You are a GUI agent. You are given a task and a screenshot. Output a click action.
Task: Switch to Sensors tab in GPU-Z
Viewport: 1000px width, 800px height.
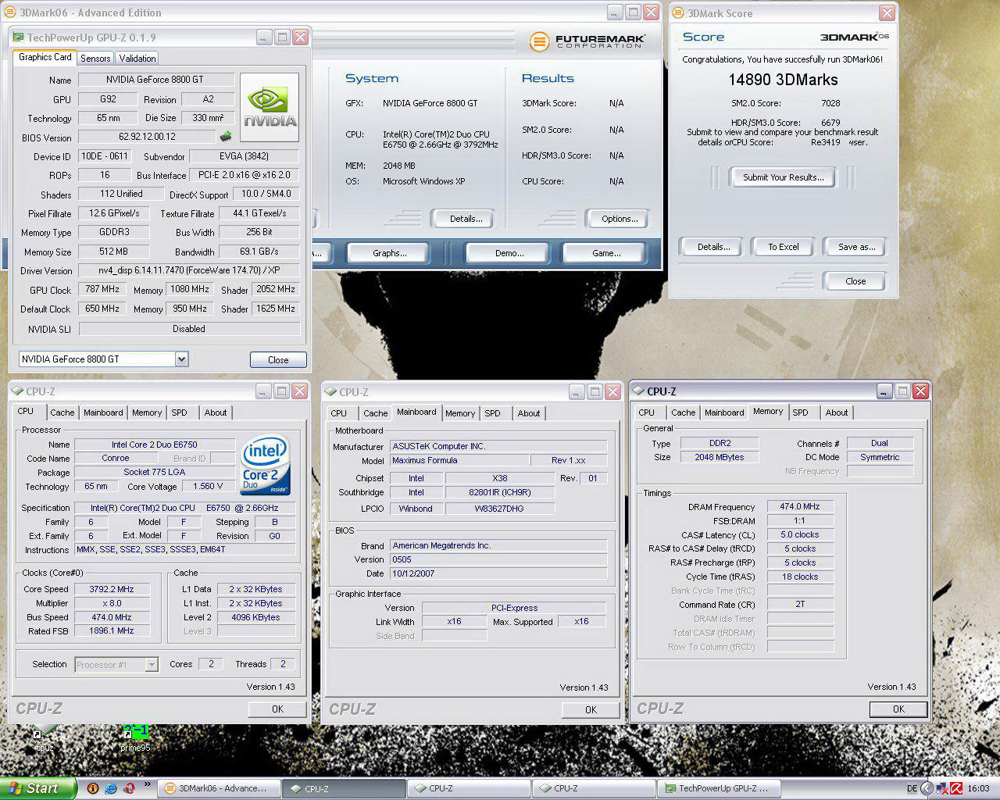pos(95,59)
